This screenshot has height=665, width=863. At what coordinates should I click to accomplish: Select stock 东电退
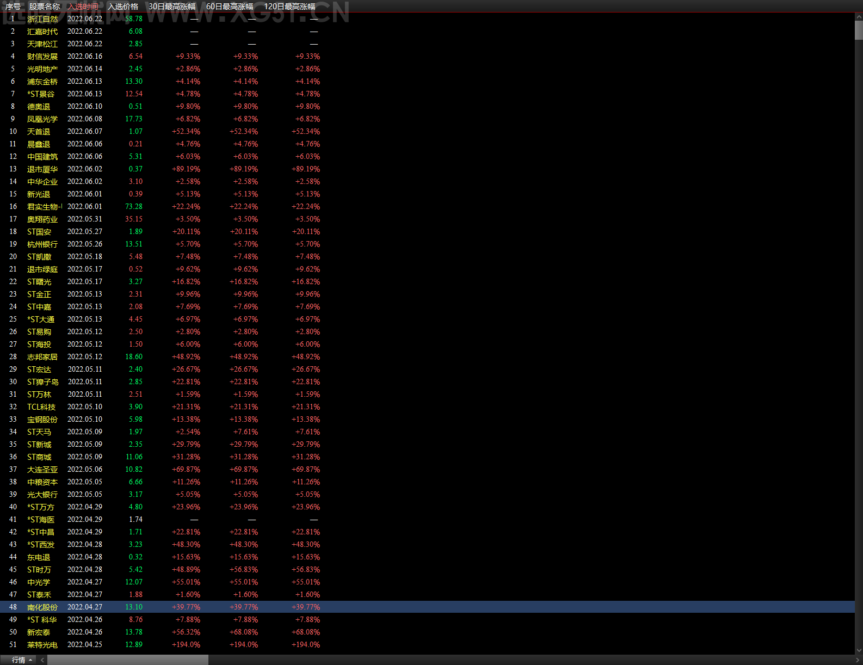39,557
